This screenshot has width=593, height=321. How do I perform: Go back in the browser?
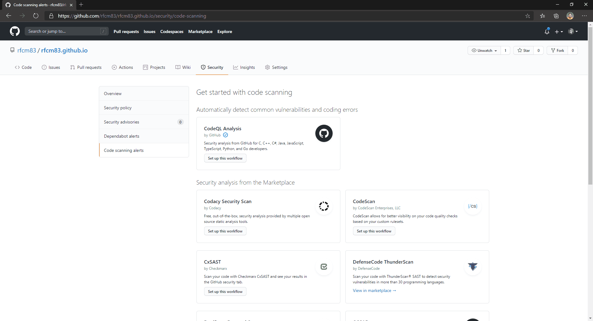point(9,16)
